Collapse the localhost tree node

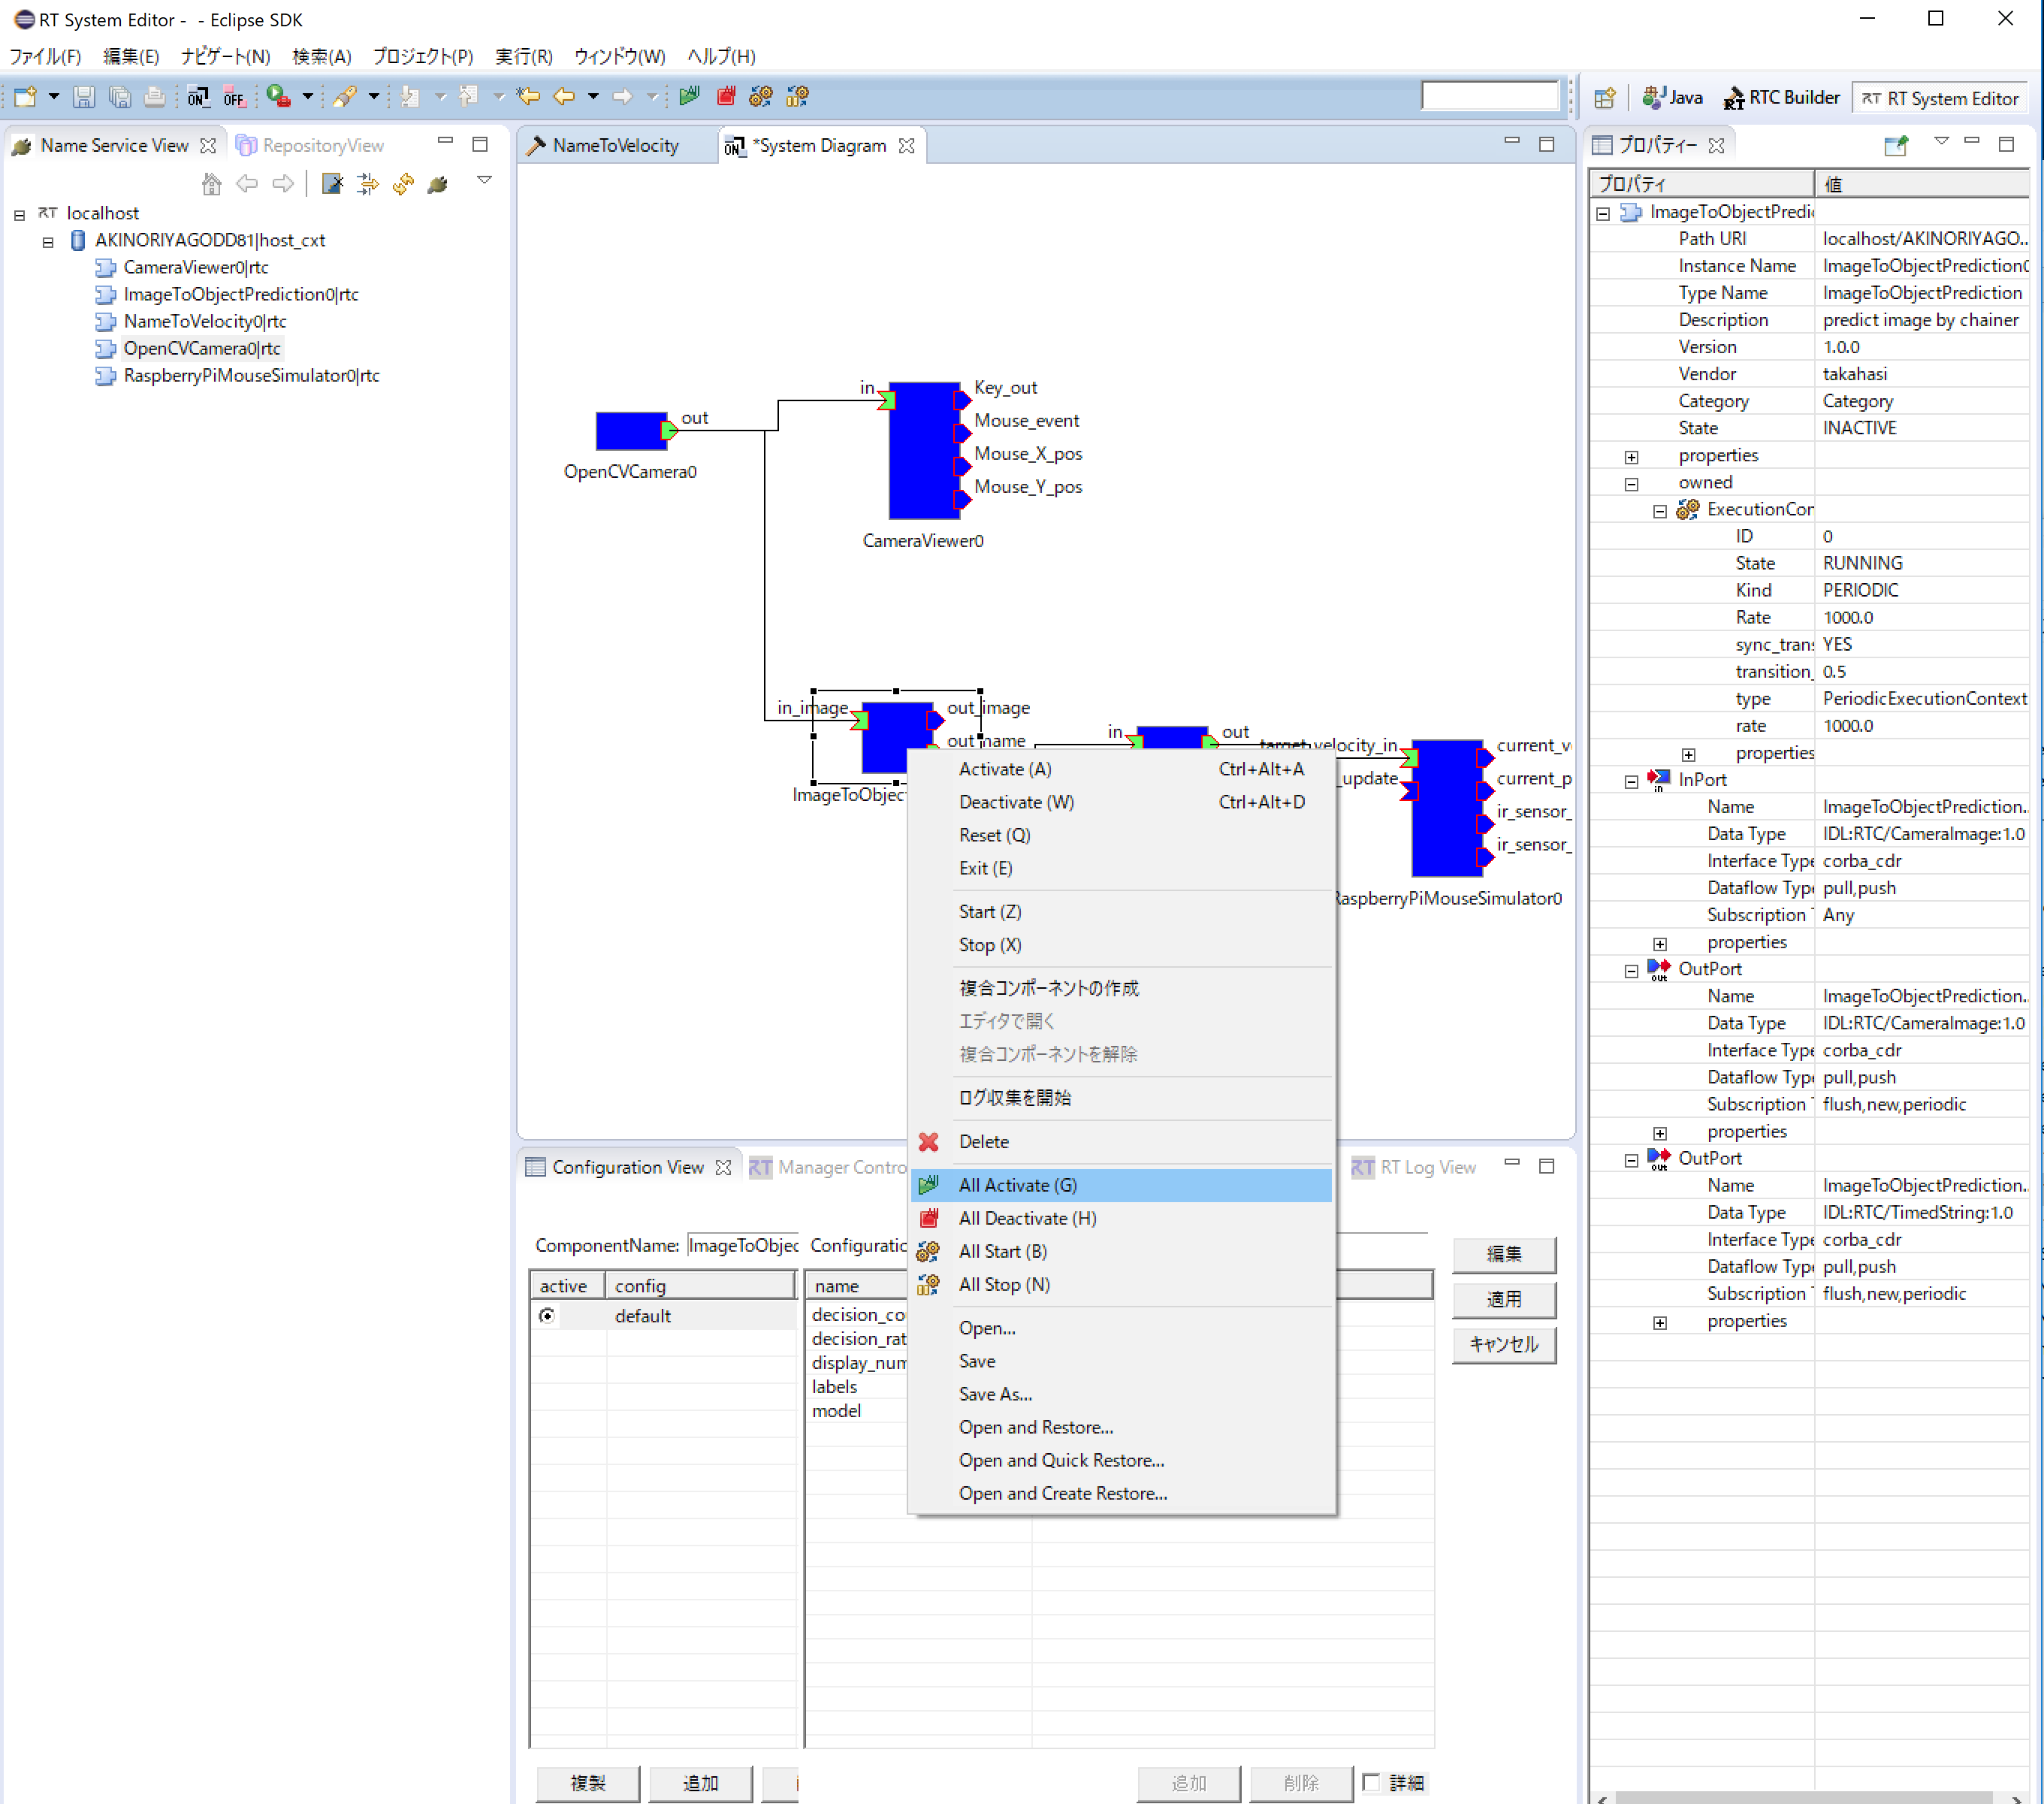coord(19,214)
